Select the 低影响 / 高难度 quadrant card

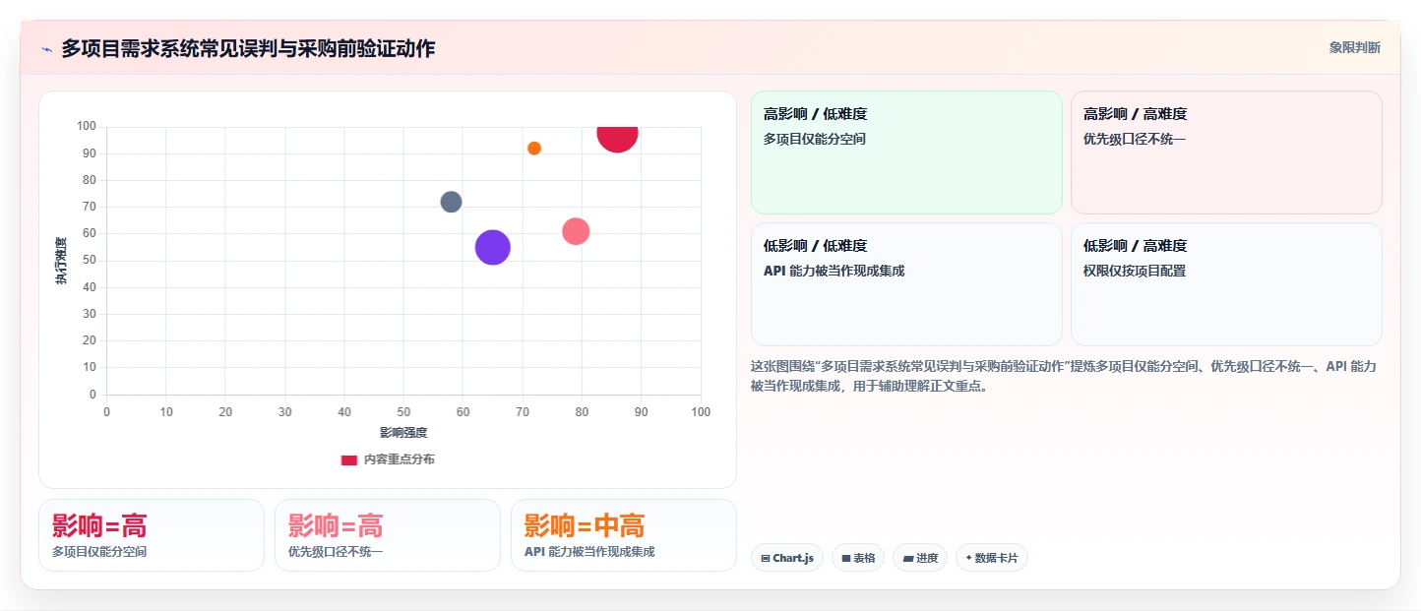[x=1226, y=284]
